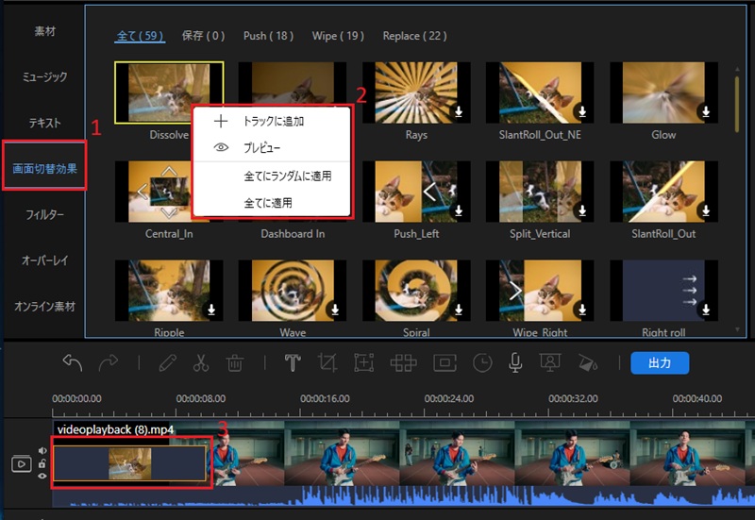Click the color fill bucket icon
The height and width of the screenshot is (520, 755).
coord(587,363)
